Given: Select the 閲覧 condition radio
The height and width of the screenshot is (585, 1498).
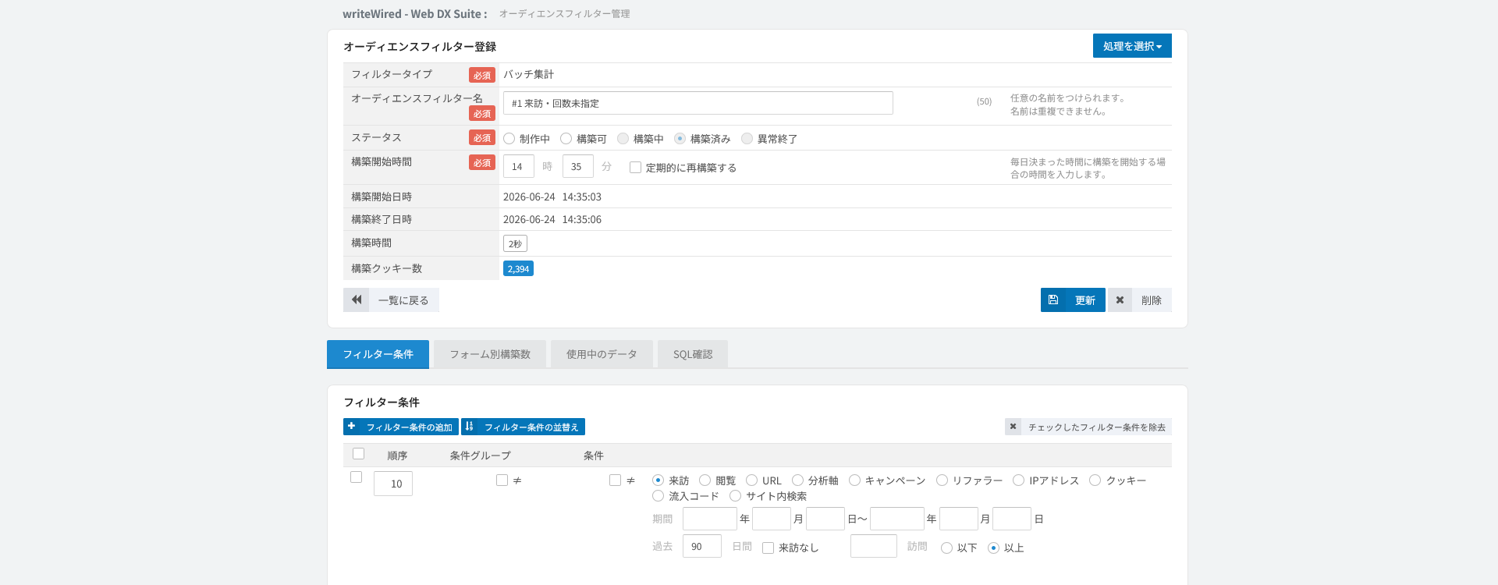Looking at the screenshot, I should pyautogui.click(x=705, y=480).
